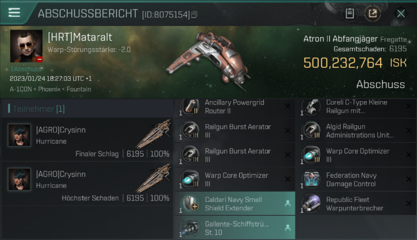The height and width of the screenshot is (240, 417).
Task: Click the Coreli C-Type Kleine Railgun icon
Action: [x=311, y=107]
